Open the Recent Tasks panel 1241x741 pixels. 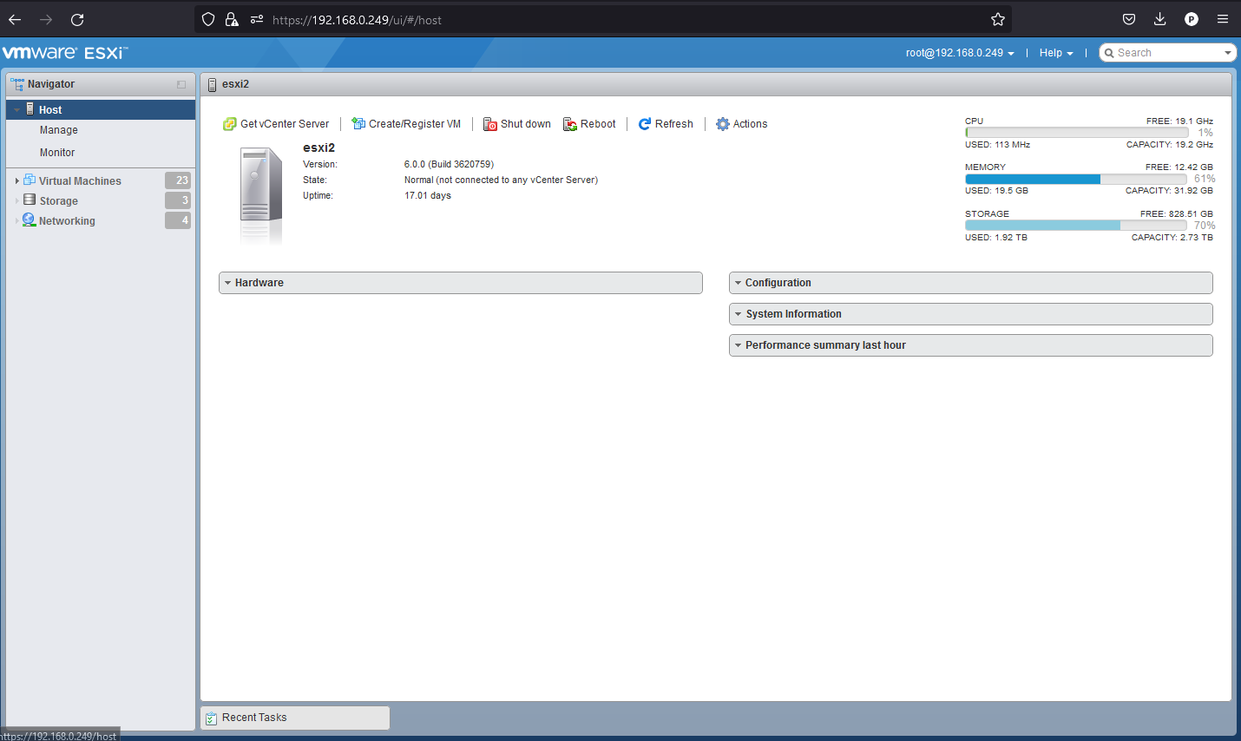[x=295, y=718]
